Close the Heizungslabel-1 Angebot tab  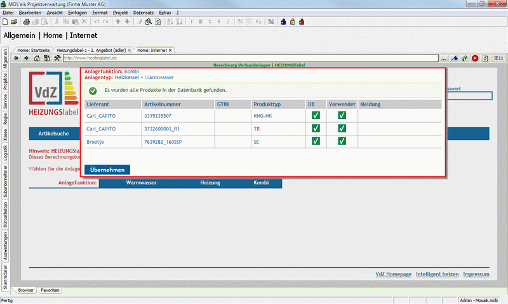[130, 50]
